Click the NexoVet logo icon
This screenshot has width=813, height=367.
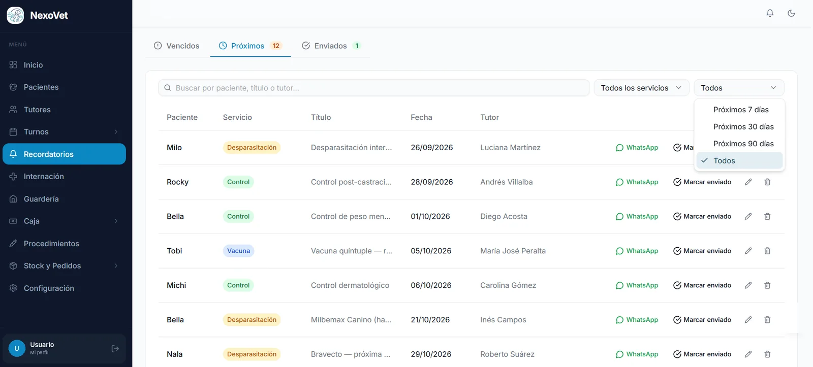coord(15,15)
